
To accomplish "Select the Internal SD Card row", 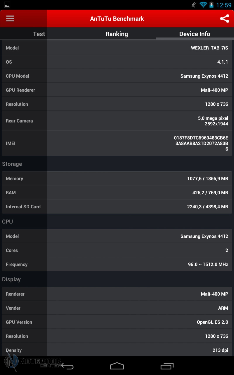I will click(117, 207).
